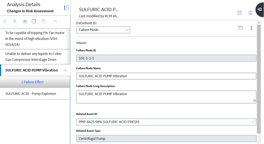Open search with the binoculars icon
Screen dimensions: 264x144
25,21
